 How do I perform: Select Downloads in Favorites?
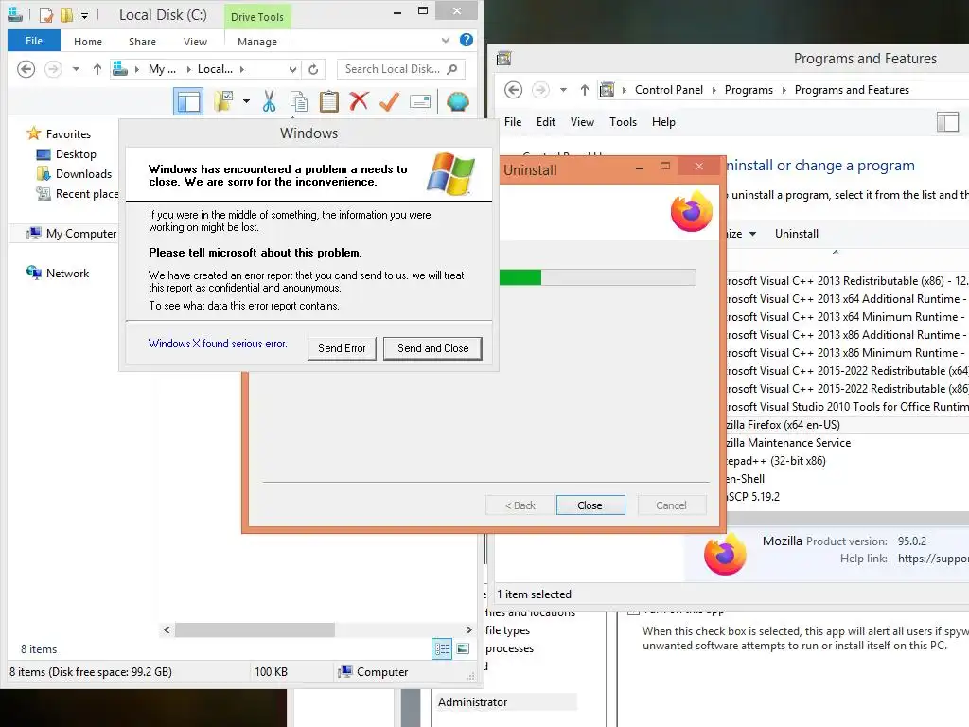tap(75, 174)
